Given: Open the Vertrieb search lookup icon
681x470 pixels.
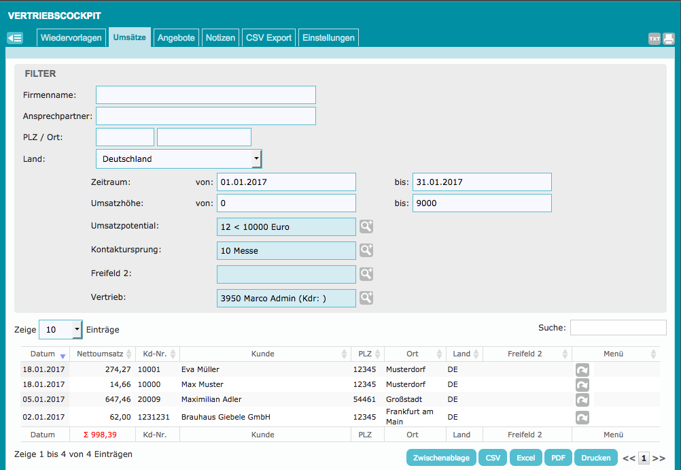Looking at the screenshot, I should tap(366, 298).
